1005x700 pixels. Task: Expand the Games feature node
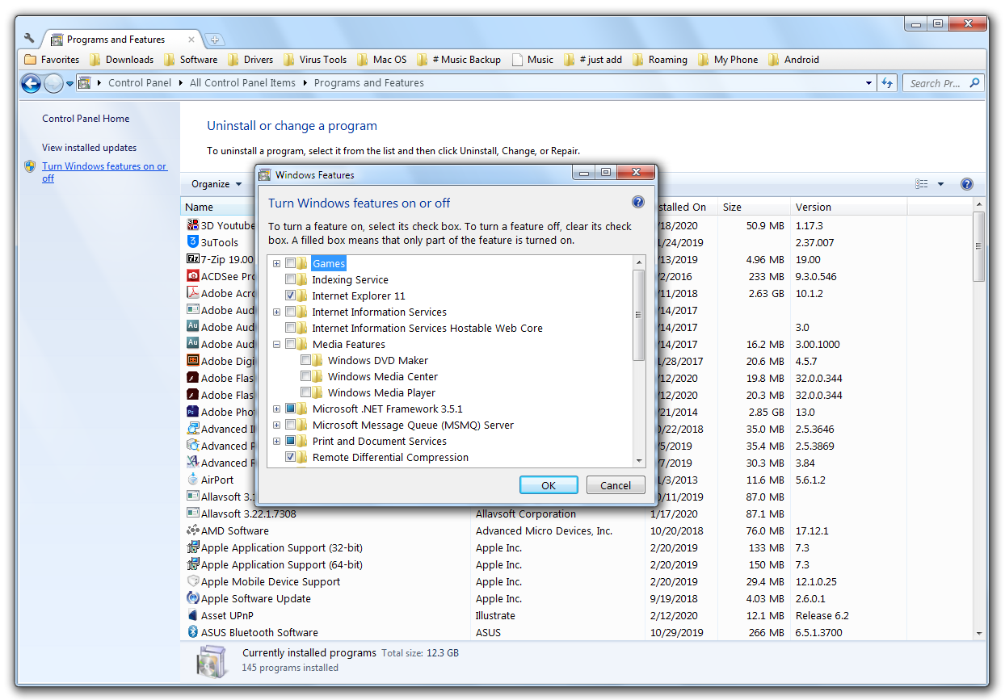276,263
